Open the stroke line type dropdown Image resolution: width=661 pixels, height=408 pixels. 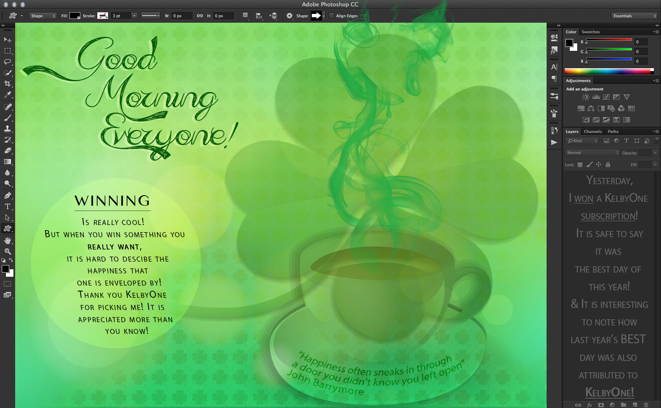pos(151,16)
